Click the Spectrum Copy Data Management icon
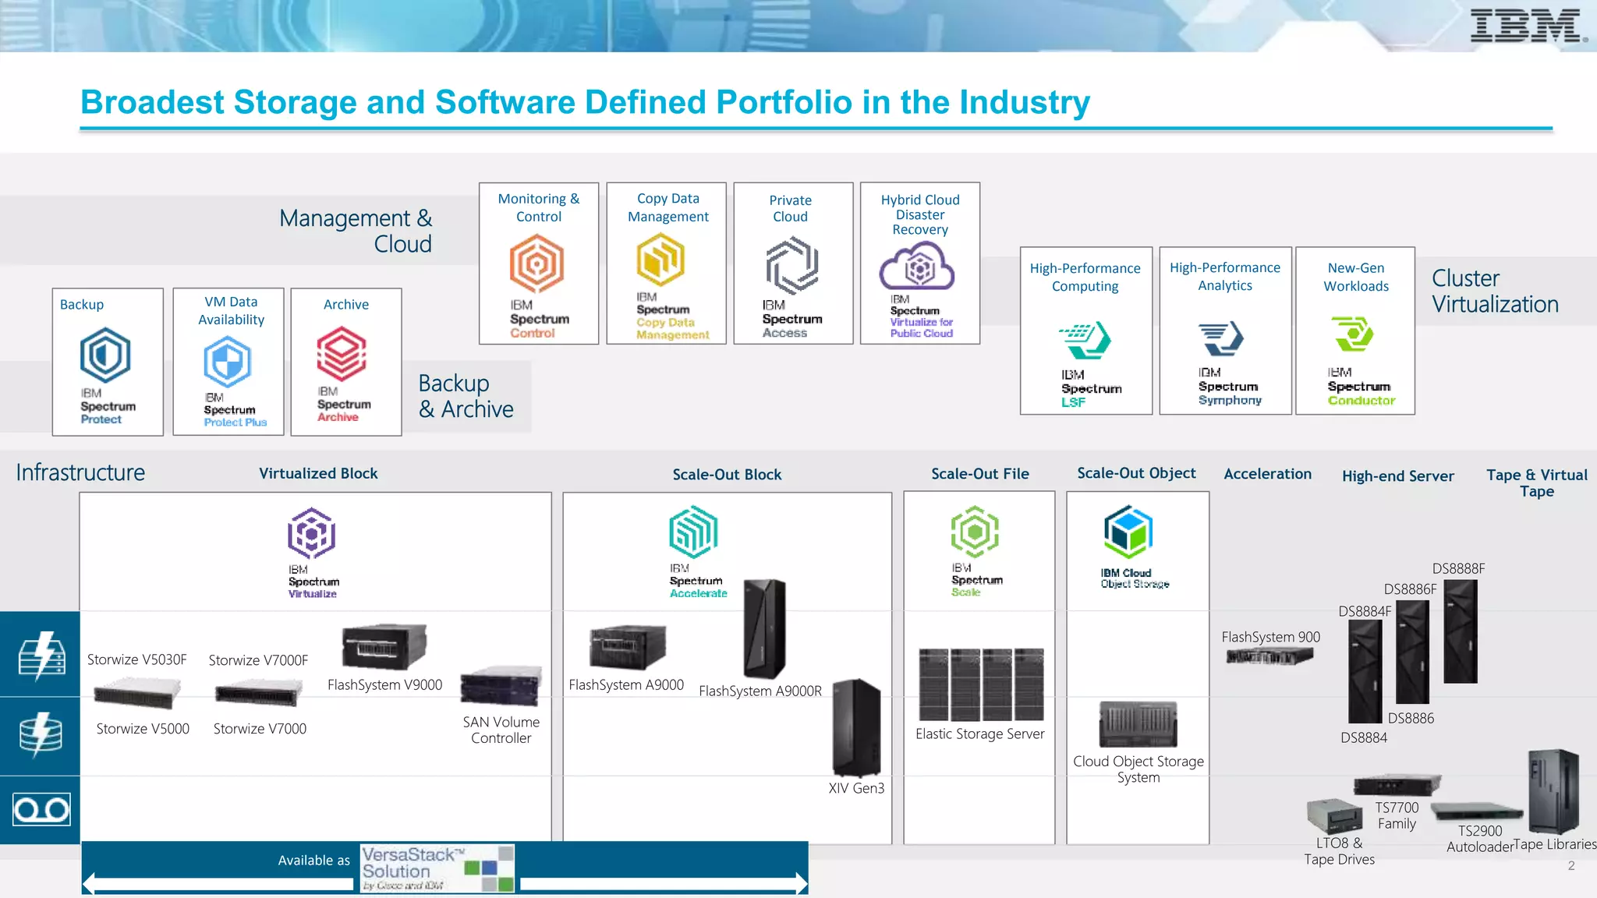The height and width of the screenshot is (898, 1597). click(x=660, y=260)
